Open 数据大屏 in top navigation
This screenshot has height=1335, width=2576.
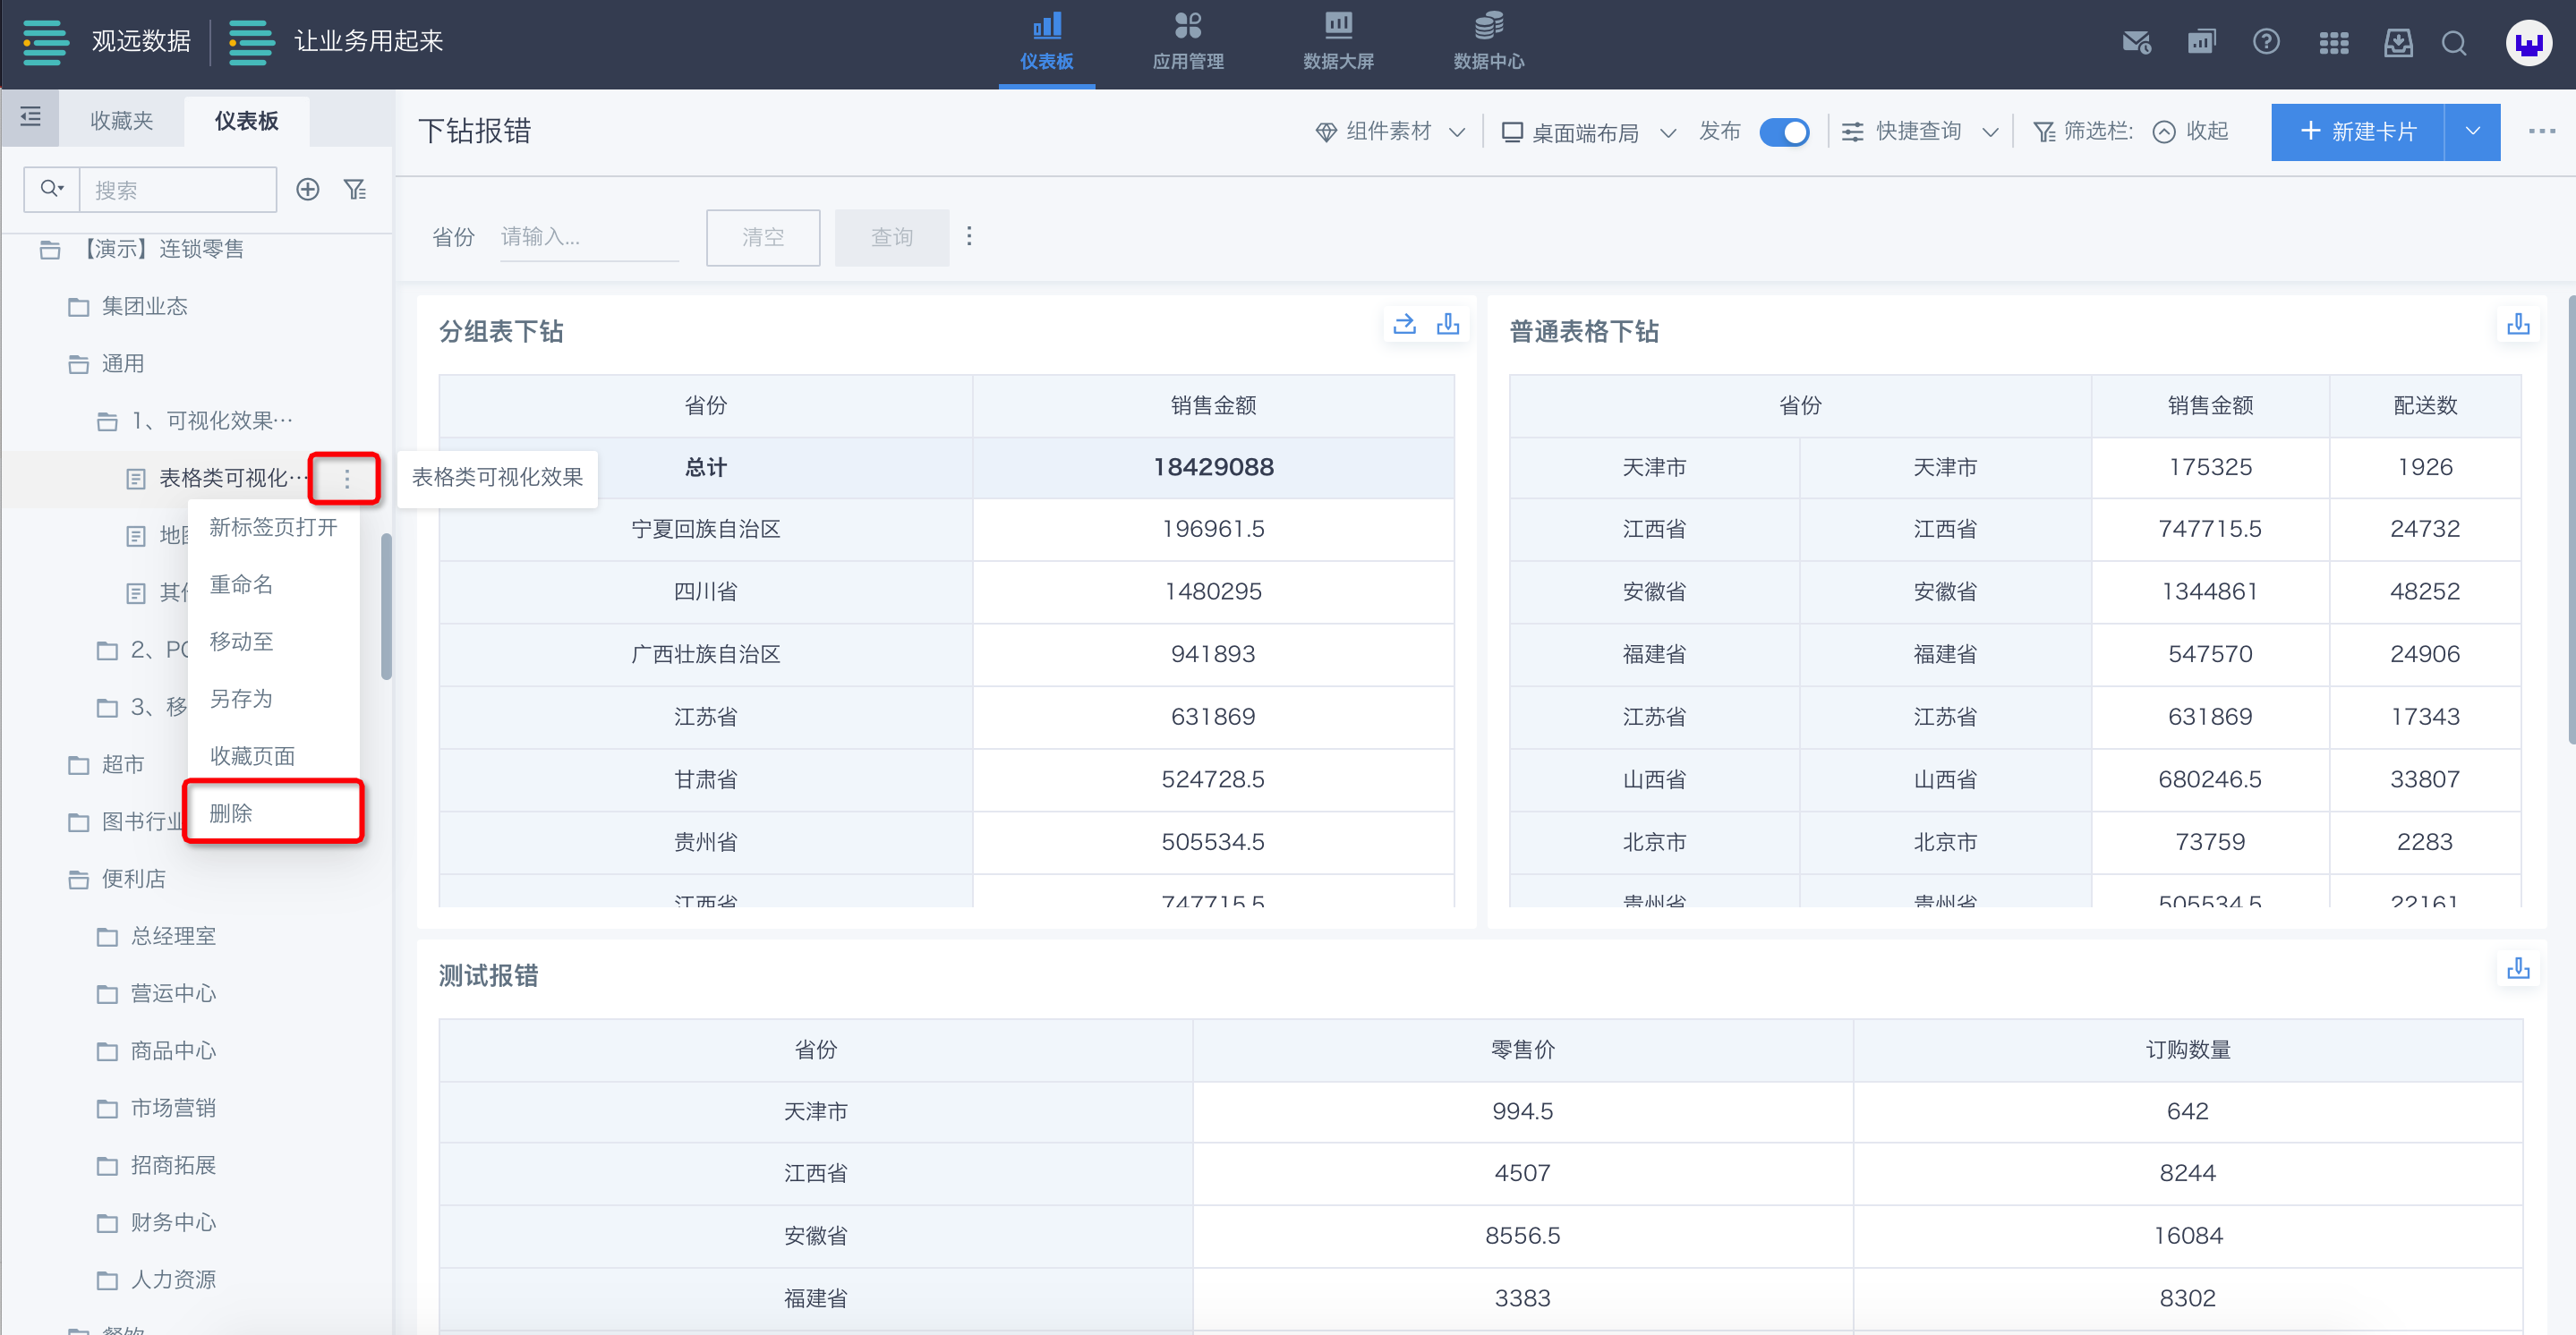(x=1338, y=42)
